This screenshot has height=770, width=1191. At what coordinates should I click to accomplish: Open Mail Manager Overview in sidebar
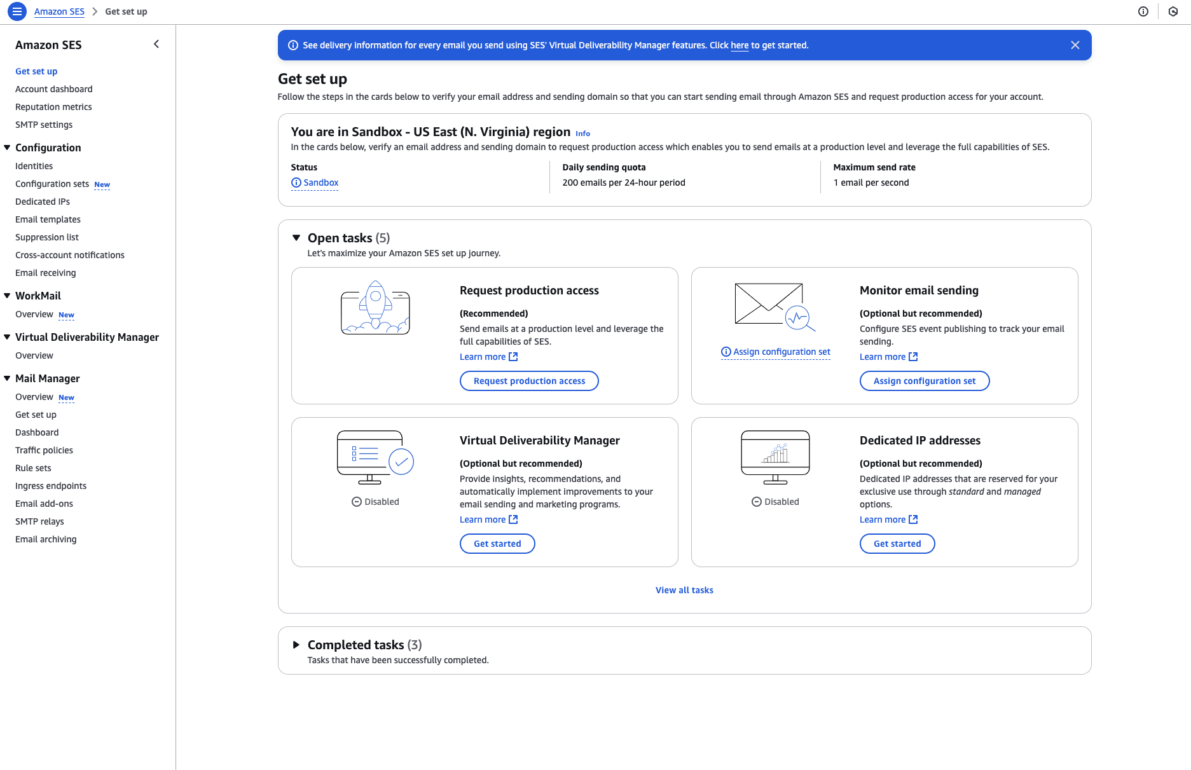click(34, 397)
